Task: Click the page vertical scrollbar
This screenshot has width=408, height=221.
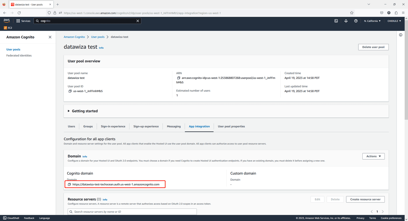Action: click(406, 70)
